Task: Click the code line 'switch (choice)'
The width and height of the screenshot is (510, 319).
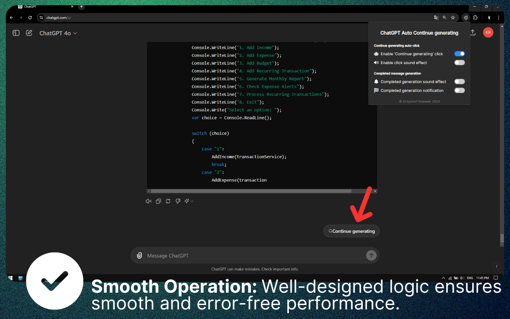Action: (x=210, y=133)
